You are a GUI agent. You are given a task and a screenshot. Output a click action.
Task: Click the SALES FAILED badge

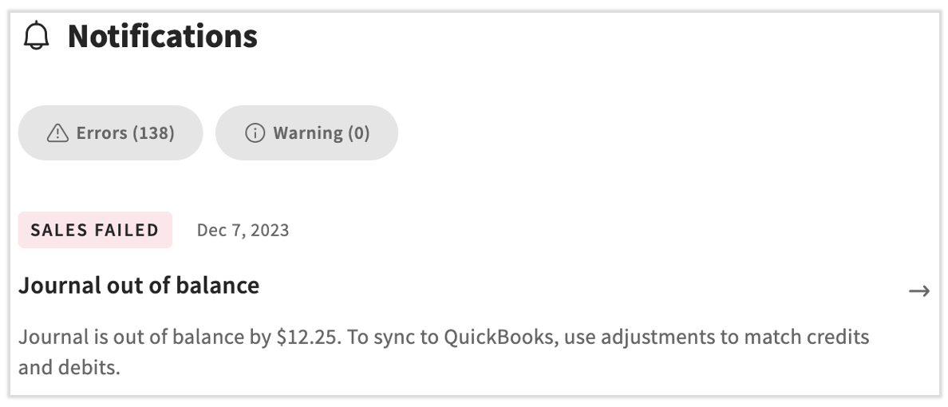click(95, 230)
